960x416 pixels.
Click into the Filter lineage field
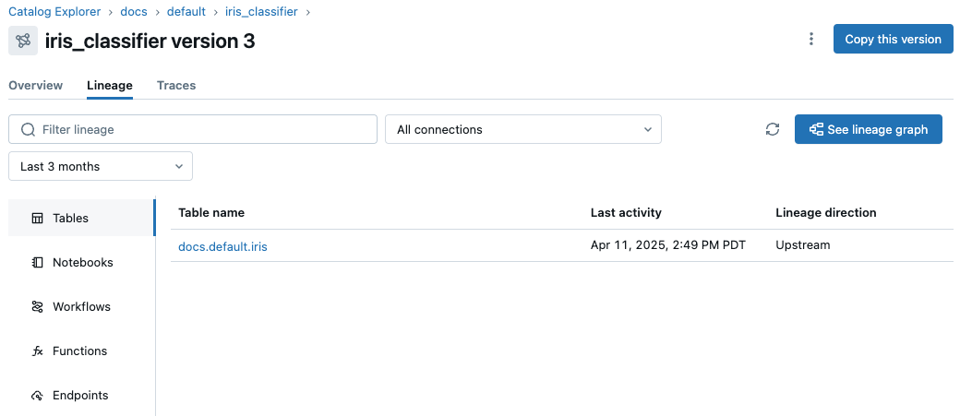click(x=203, y=130)
